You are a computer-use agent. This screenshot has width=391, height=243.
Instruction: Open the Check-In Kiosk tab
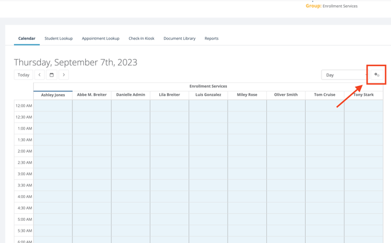click(141, 39)
